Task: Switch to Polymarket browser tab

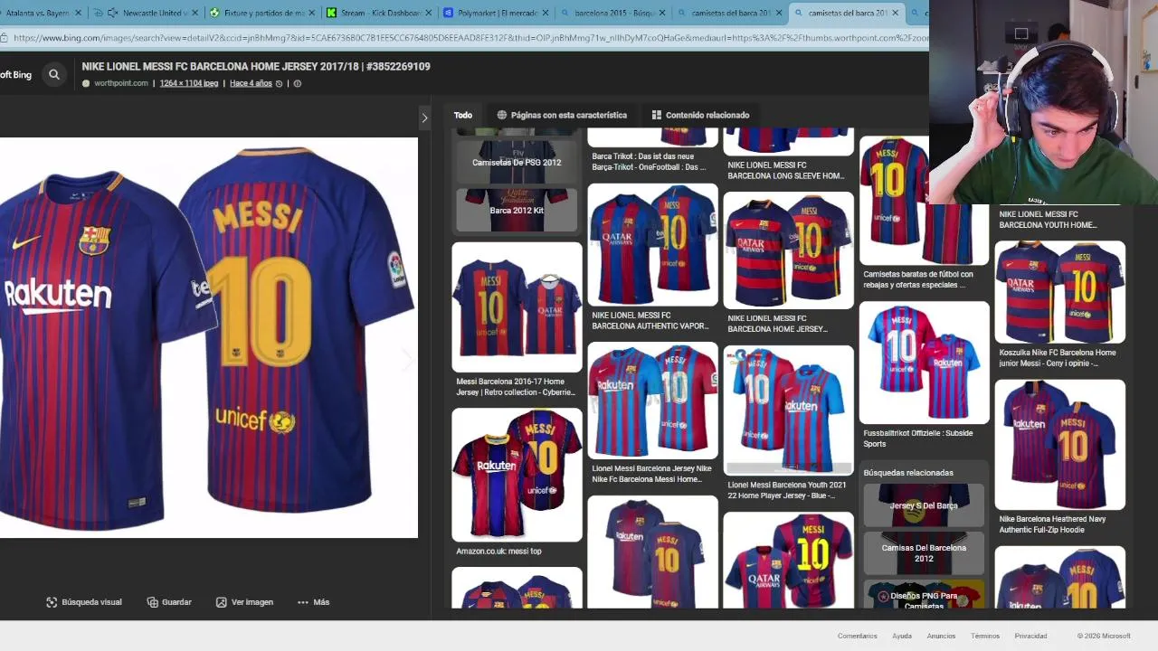Action: coord(496,13)
